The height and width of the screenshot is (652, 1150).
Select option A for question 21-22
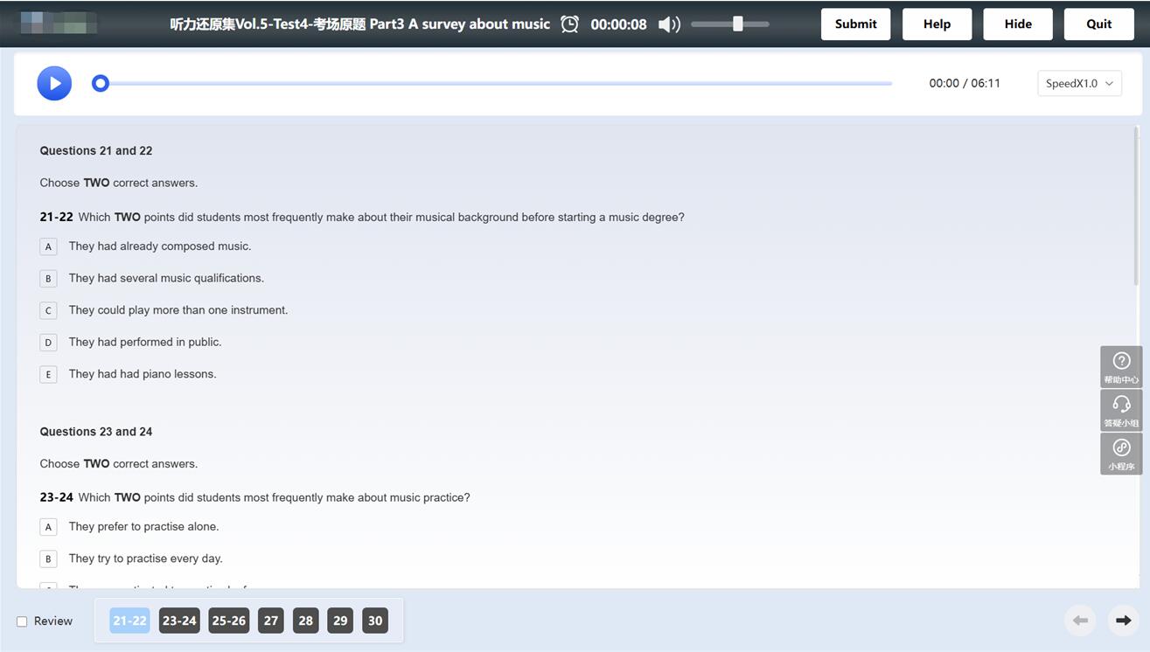pos(48,246)
